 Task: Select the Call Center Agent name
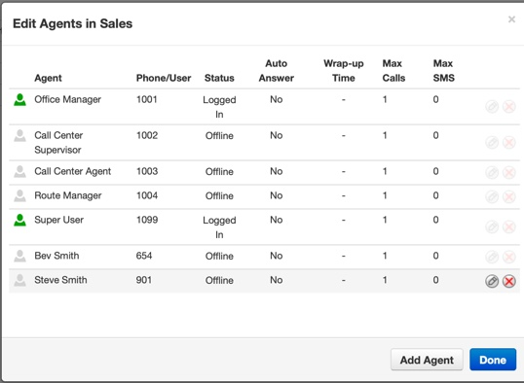coord(72,171)
